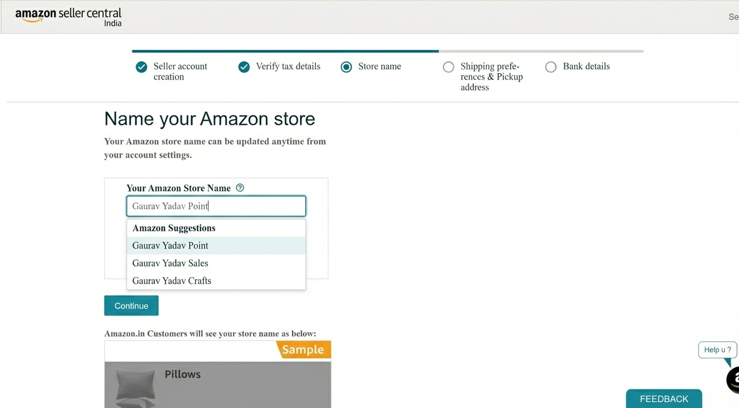Open the FEEDBACK button
This screenshot has height=408, width=739.
tap(664, 399)
